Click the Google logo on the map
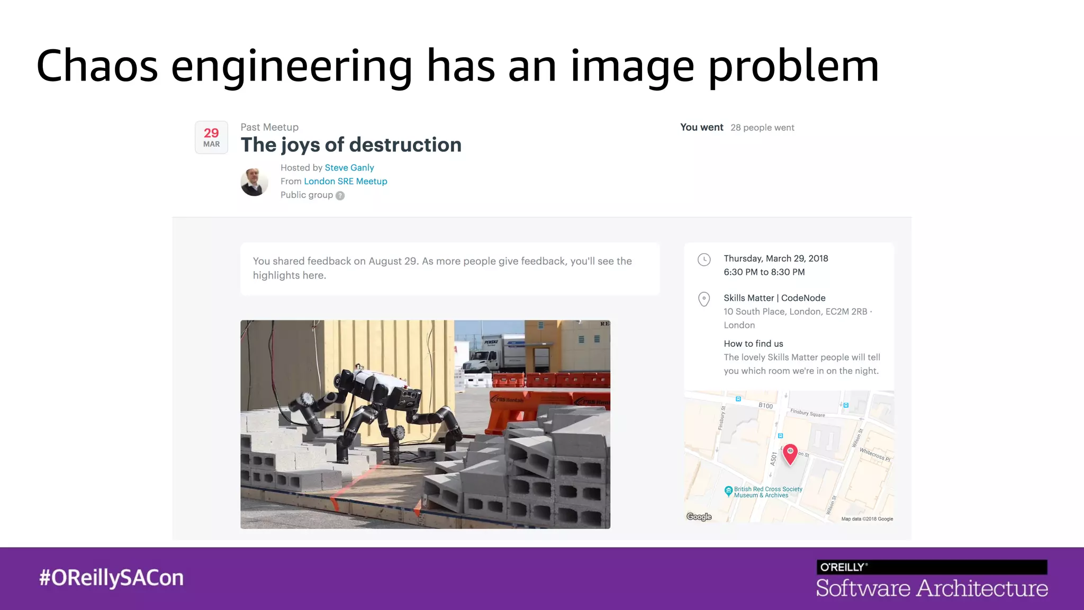The width and height of the screenshot is (1084, 610). pos(699,517)
